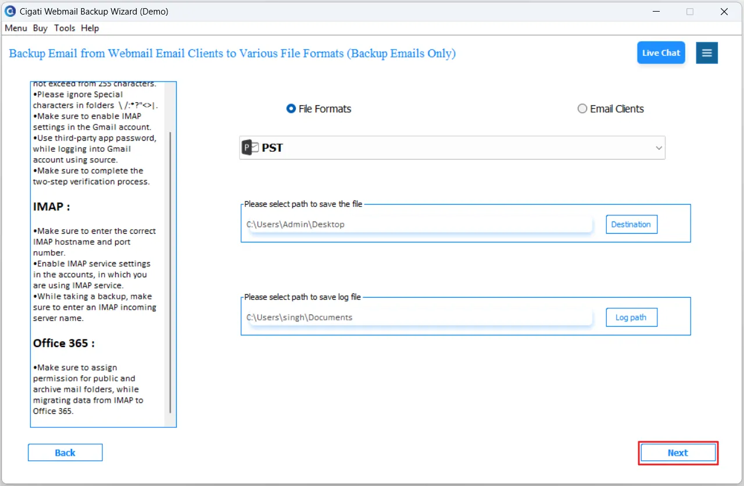Screen dimensions: 744x486
Task: Click the Cigati app logo icon
Action: coord(10,12)
